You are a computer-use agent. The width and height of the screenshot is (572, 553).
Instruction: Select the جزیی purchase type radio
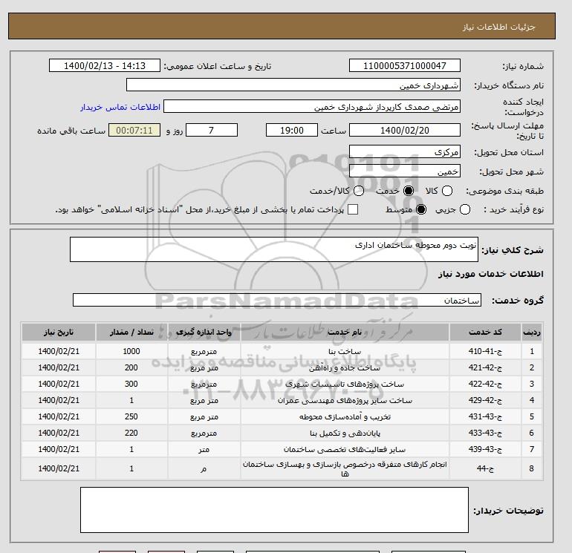(x=465, y=209)
